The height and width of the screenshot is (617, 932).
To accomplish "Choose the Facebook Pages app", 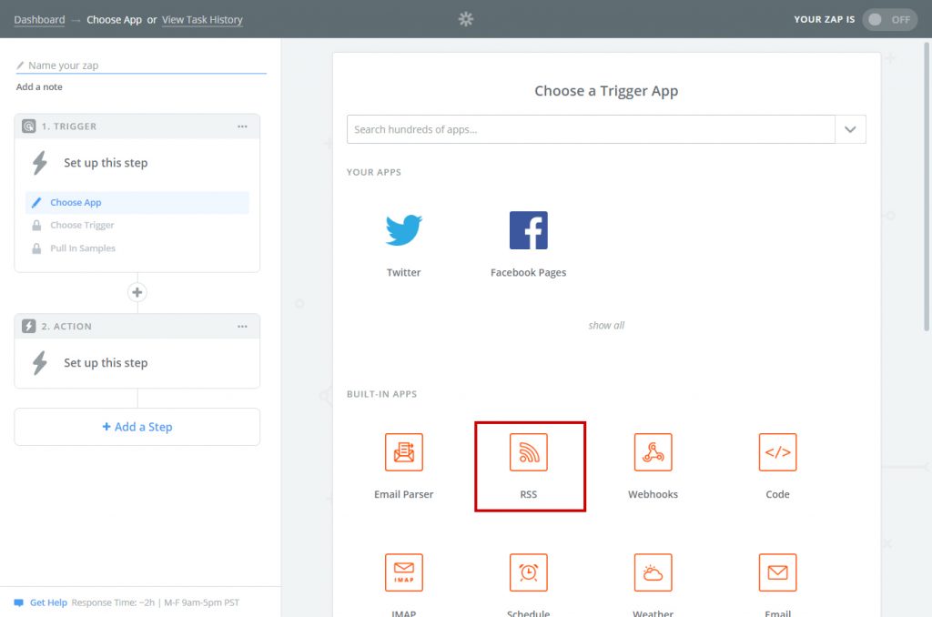I will coord(528,231).
